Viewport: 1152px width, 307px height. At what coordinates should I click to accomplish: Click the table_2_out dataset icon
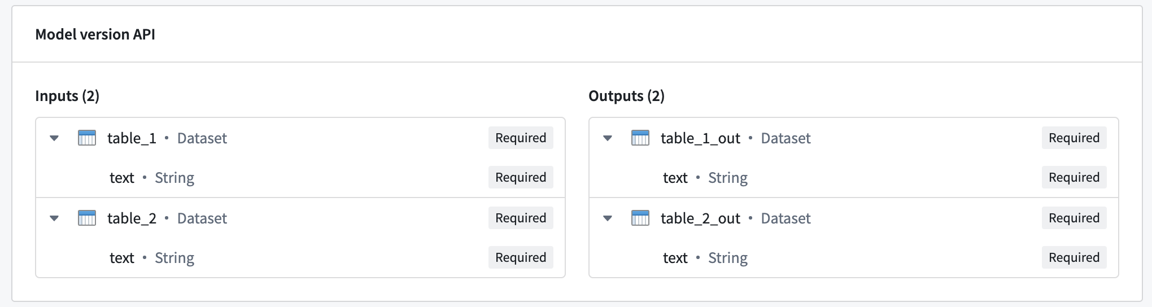pos(640,218)
